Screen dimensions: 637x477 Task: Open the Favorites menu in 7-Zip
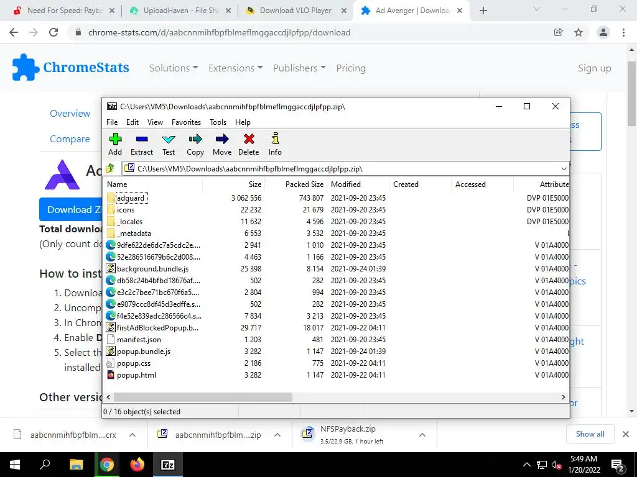(186, 122)
